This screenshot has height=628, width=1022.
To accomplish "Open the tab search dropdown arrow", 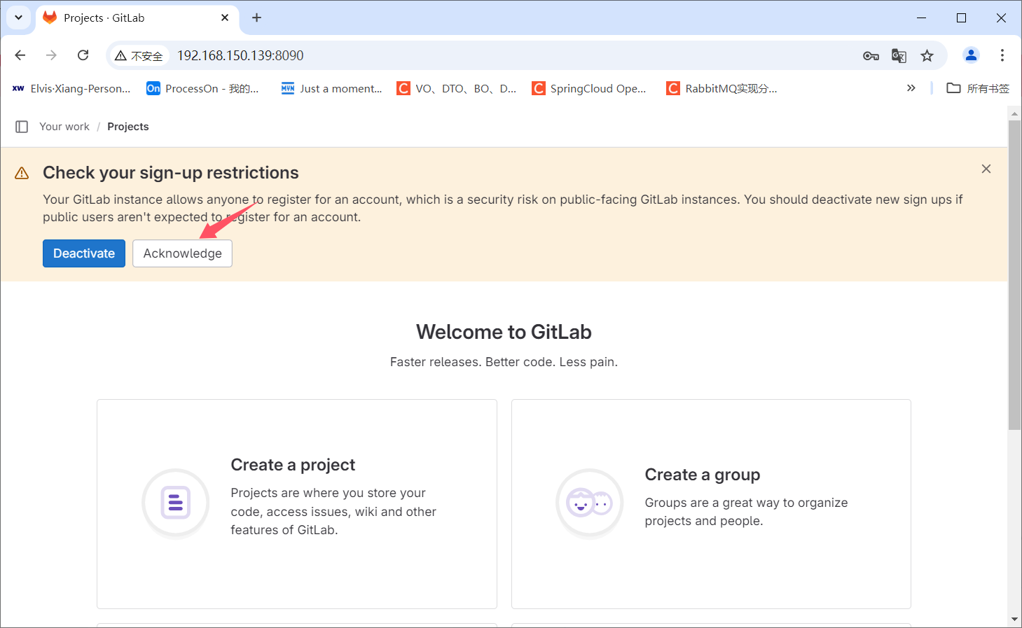I will coord(19,18).
